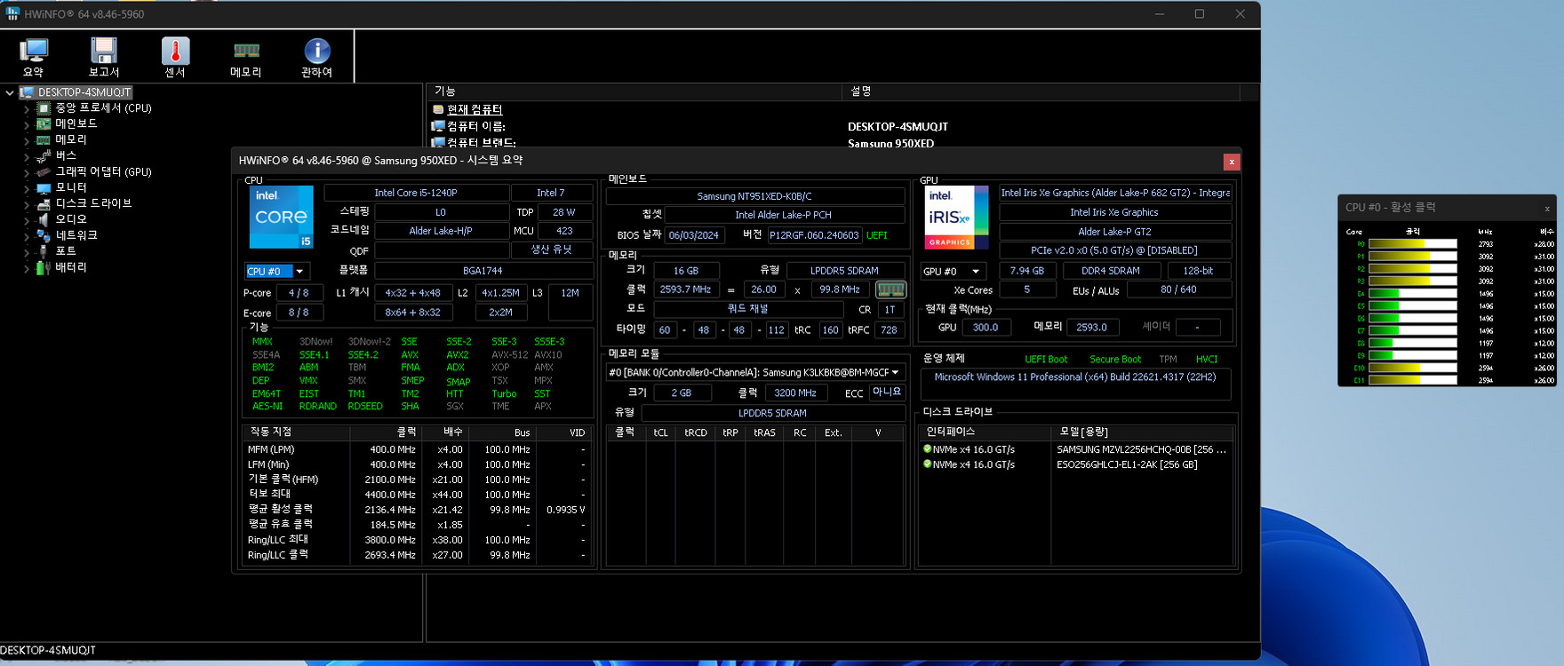The image size is (1564, 666).
Task: Click the 현재 컴퓨터 row icon
Action: click(438, 110)
